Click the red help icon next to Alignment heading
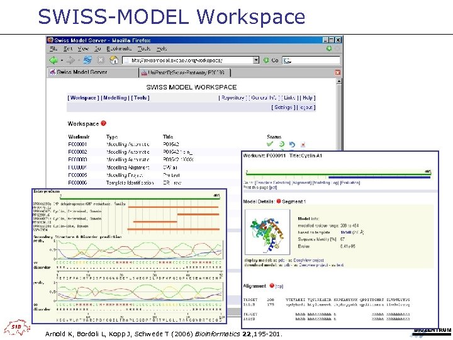 (272, 286)
